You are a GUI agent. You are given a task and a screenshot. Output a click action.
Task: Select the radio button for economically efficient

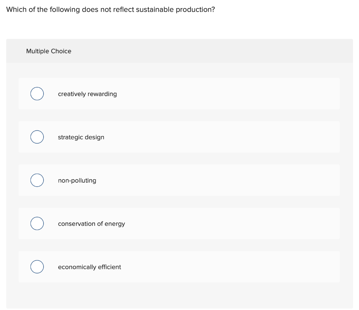37,267
